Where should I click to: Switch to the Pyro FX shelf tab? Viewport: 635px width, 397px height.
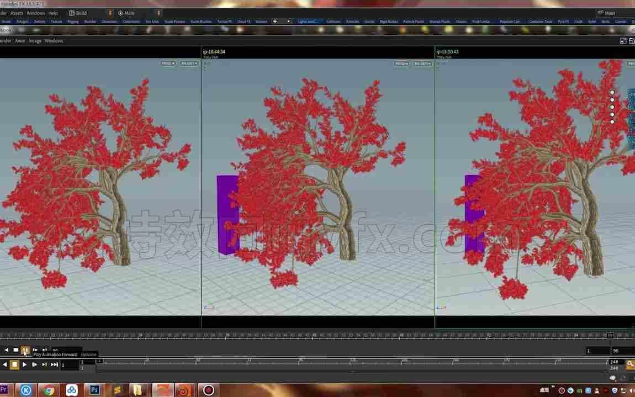click(x=563, y=22)
